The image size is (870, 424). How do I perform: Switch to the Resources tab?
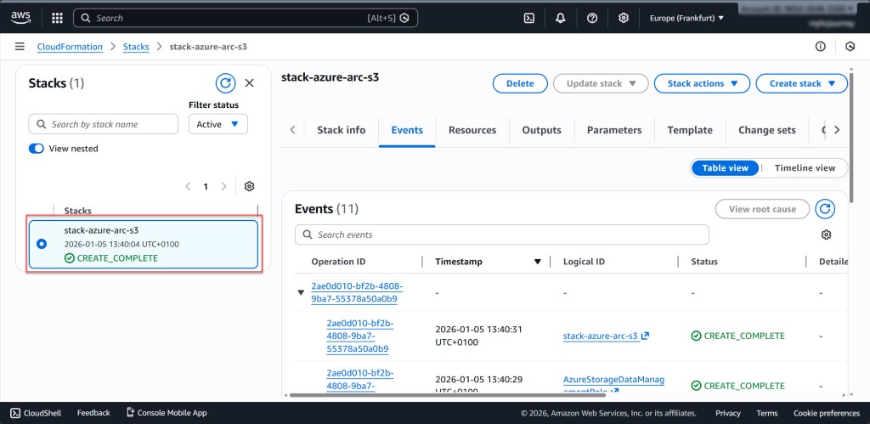point(472,130)
